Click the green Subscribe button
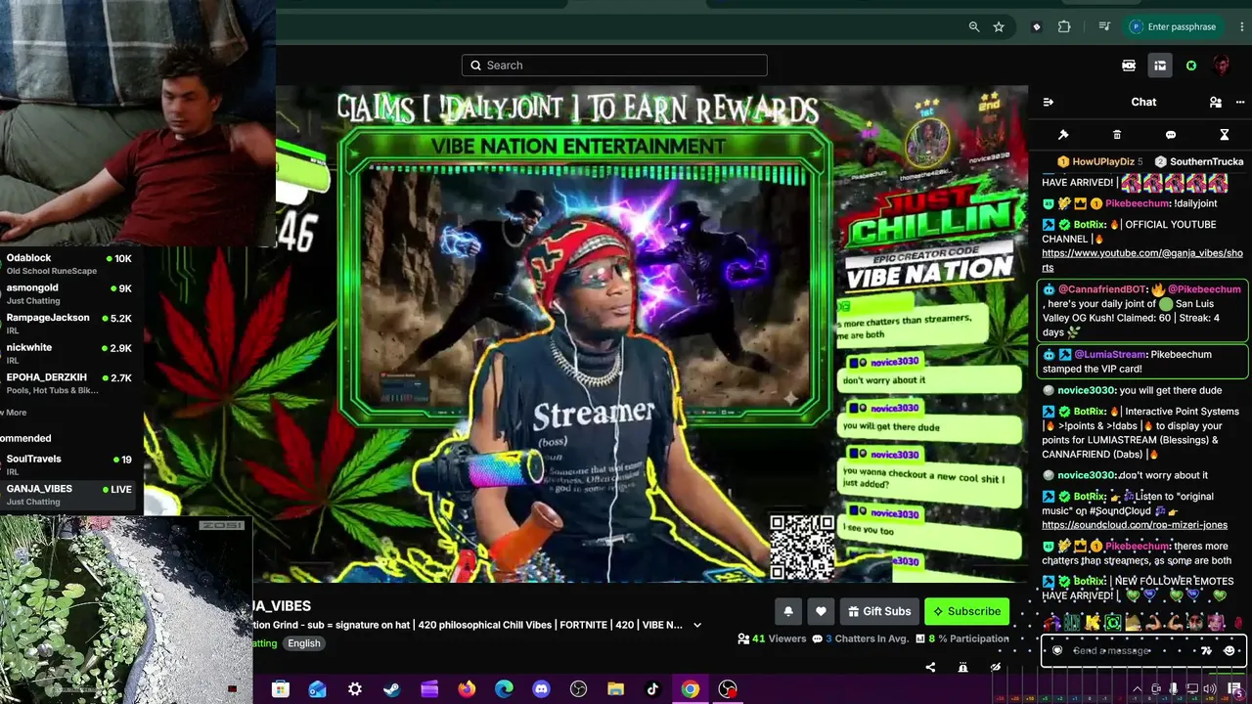This screenshot has width=1252, height=704. [966, 611]
